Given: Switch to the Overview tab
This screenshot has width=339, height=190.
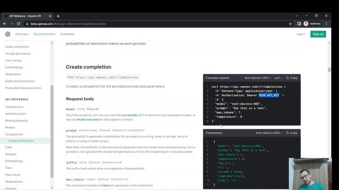Looking at the screenshot, I should click(22, 34).
